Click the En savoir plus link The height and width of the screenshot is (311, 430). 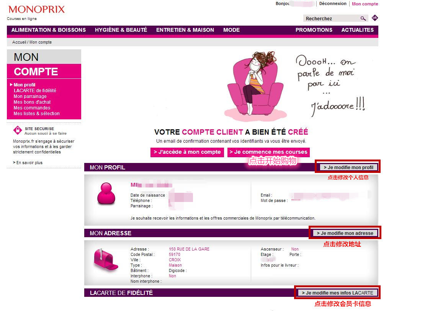click(28, 163)
